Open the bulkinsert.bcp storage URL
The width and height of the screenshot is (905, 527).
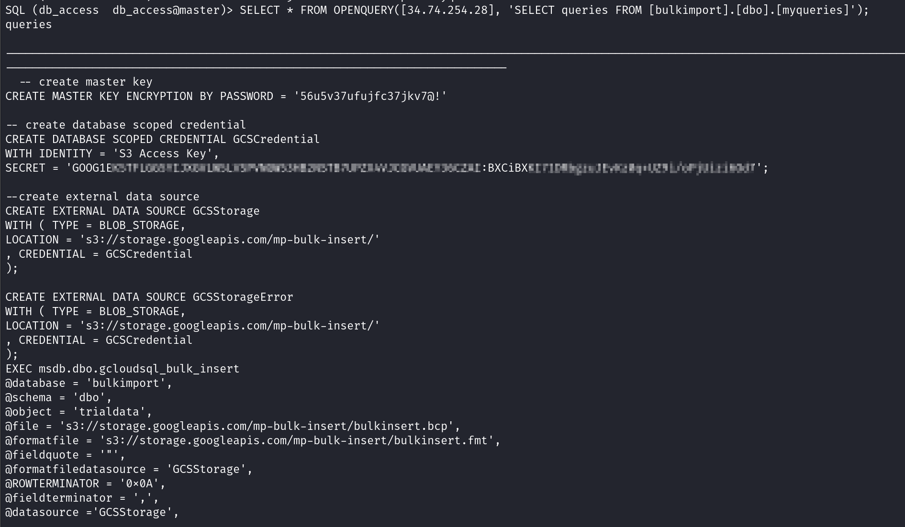[x=259, y=426]
